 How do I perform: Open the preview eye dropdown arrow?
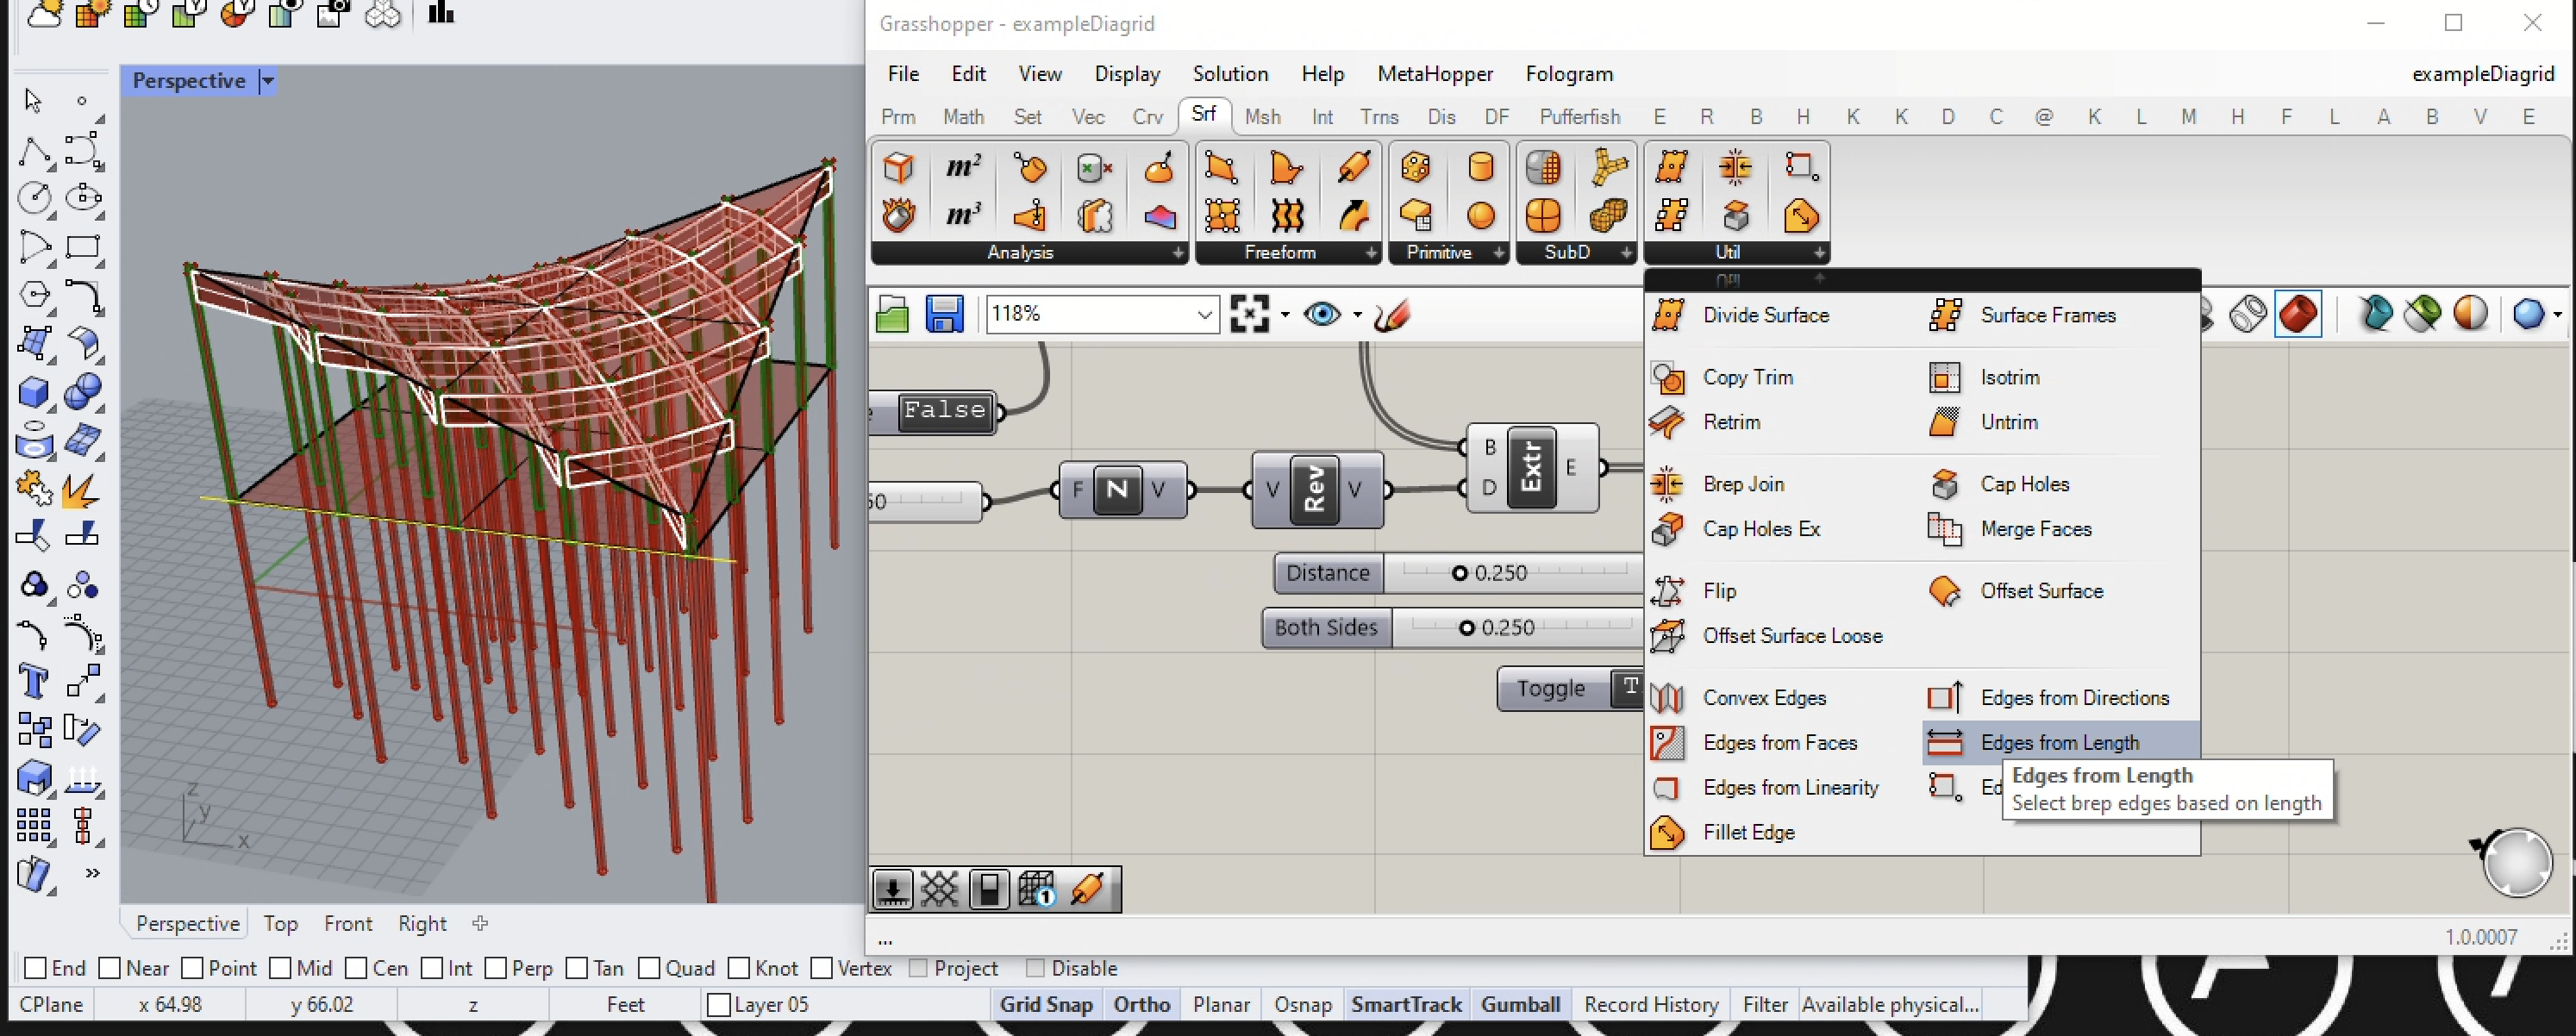pos(1357,315)
